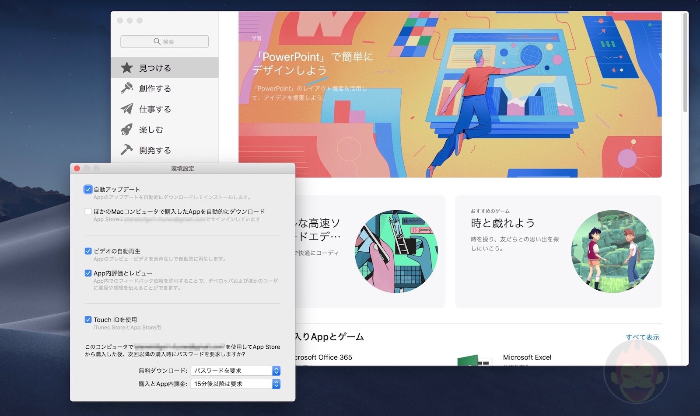Image resolution: width=700 pixels, height=416 pixels.
Task: Click the hammer icon beside 開発する
Action: [x=127, y=150]
